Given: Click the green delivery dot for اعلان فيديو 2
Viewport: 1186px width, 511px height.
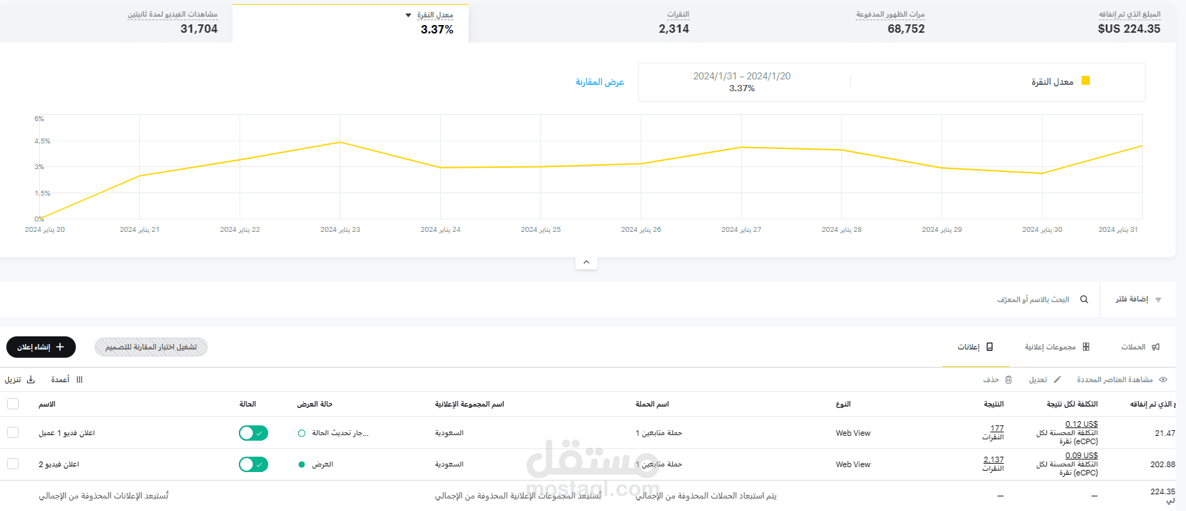Looking at the screenshot, I should (x=302, y=464).
